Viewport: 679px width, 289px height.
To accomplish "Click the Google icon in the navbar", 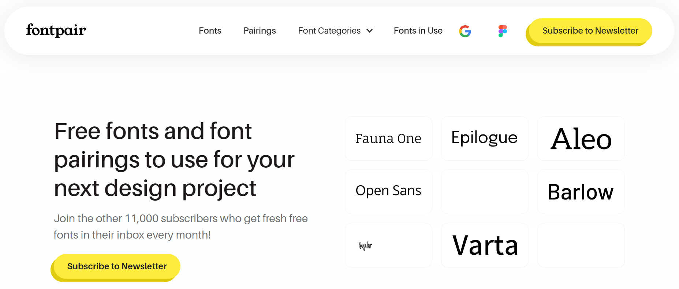I will coord(465,31).
